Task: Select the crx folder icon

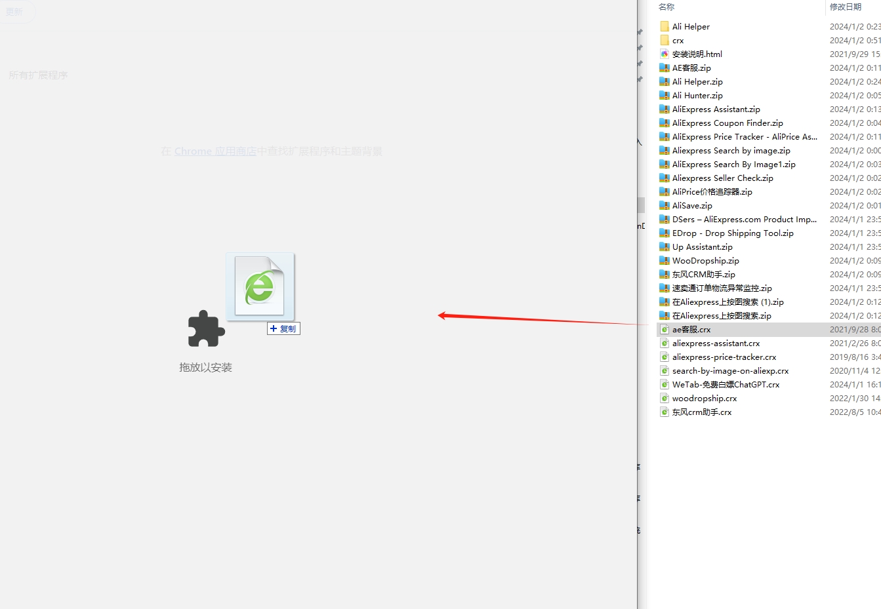Action: coord(665,40)
